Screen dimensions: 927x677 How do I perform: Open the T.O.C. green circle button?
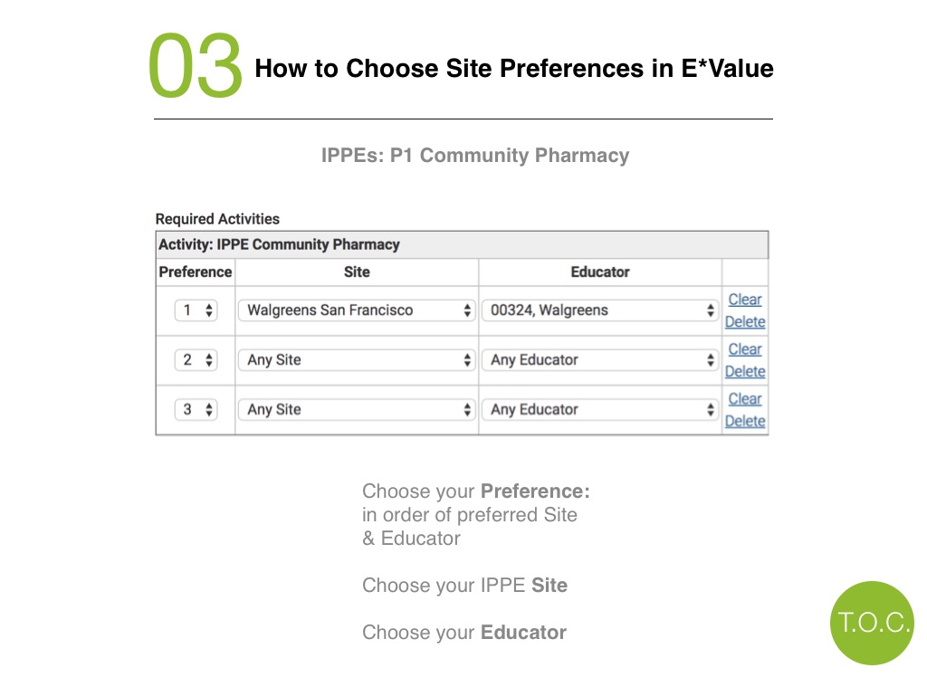872,623
